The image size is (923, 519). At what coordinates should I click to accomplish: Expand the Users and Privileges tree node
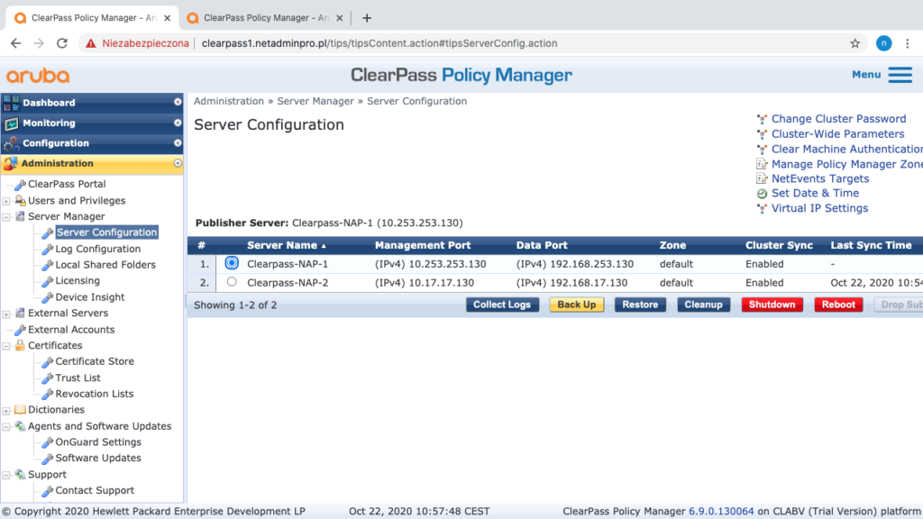pos(7,201)
